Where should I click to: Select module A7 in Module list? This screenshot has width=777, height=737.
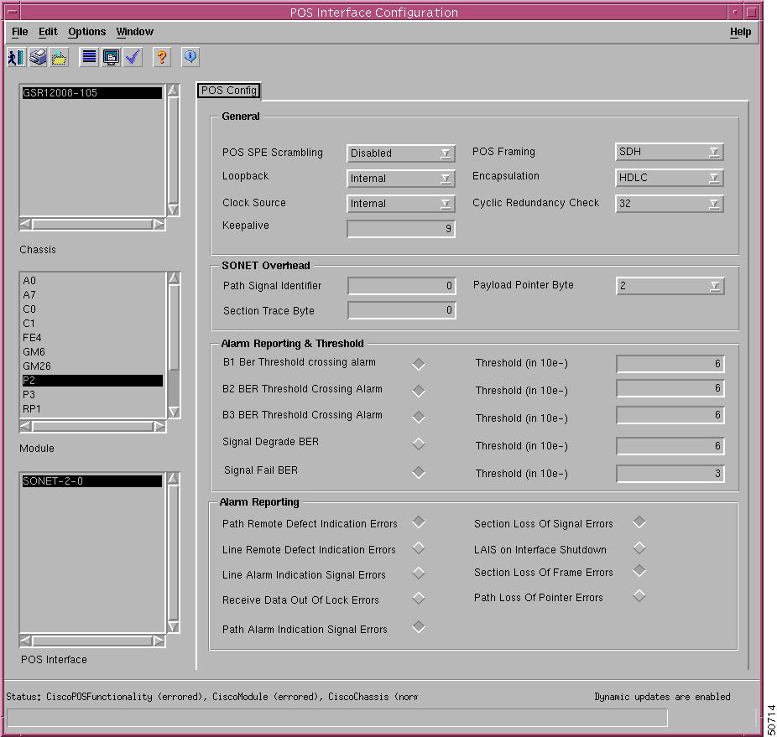tap(92, 294)
